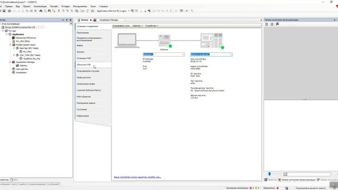Viewport: 338px width, 190px height.
Task: Select the Права доступа device page
Action: coord(93,78)
